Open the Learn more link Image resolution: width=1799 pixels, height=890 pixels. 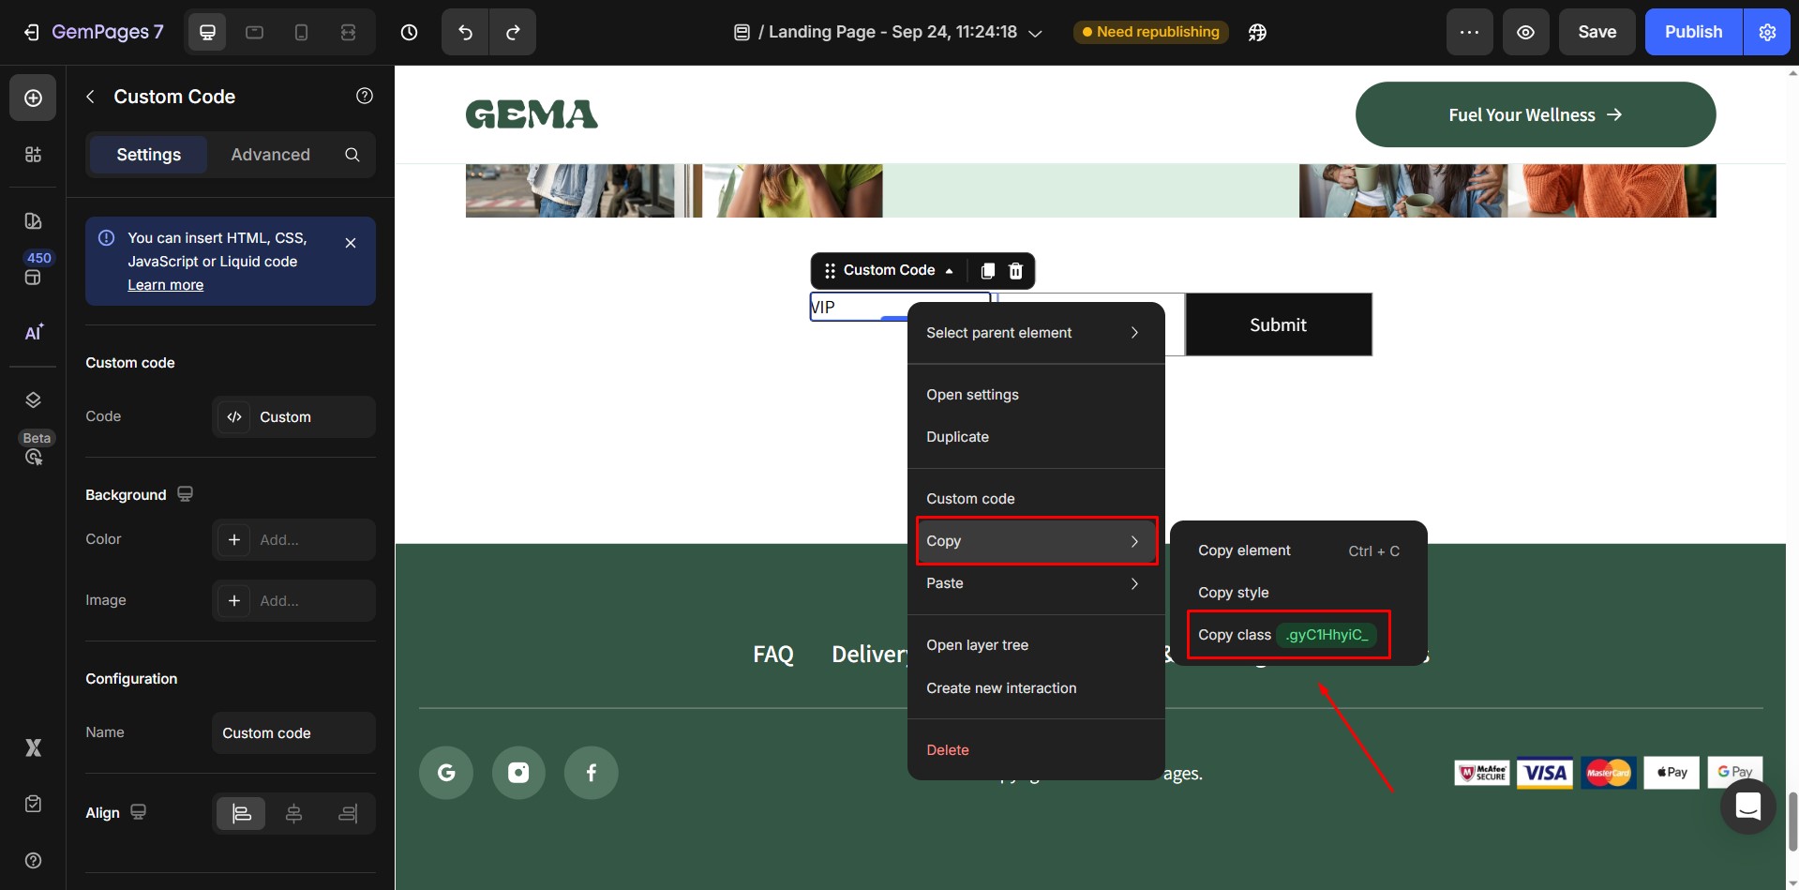pyautogui.click(x=165, y=285)
